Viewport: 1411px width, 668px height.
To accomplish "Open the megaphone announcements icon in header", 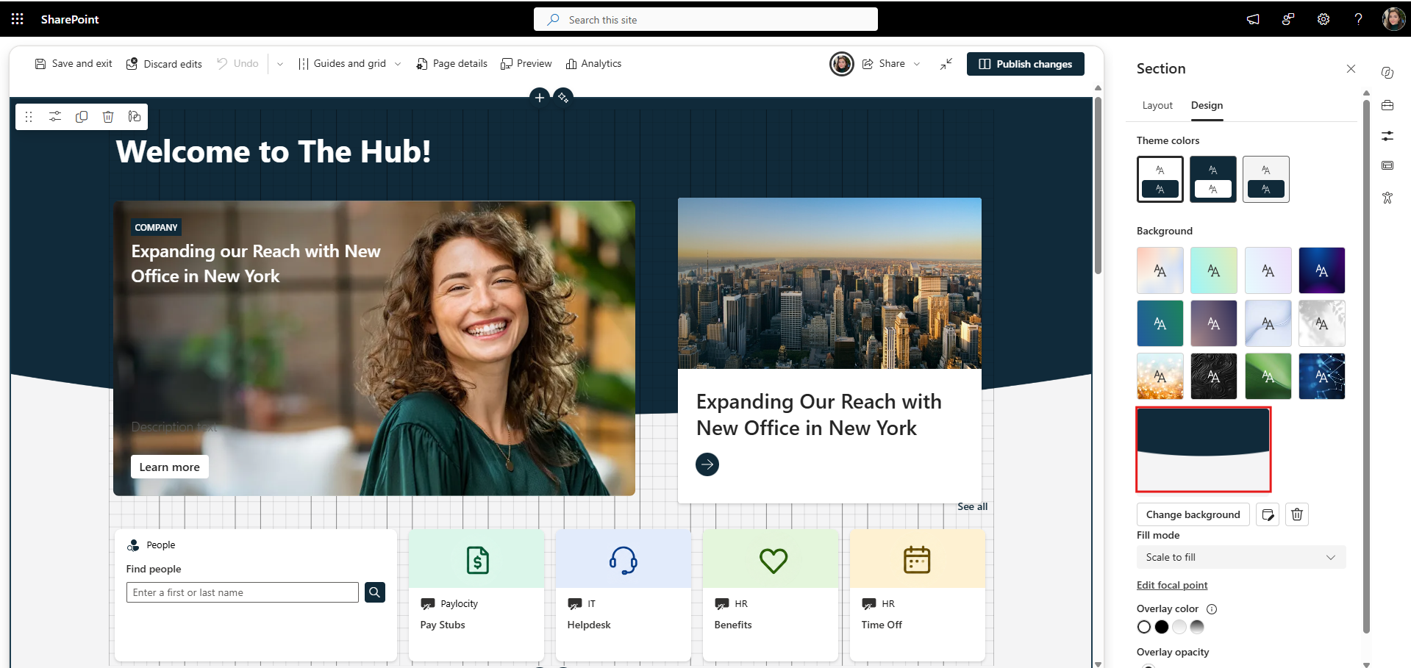I will pos(1253,19).
